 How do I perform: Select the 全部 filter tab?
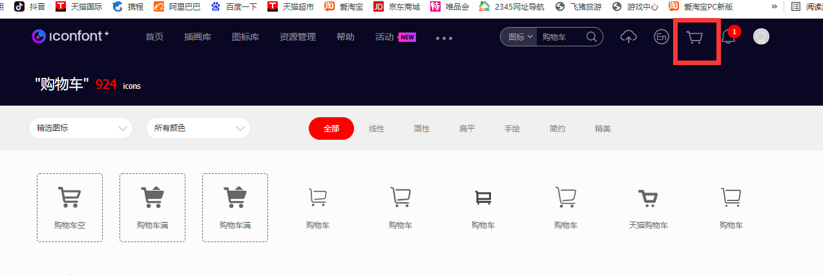pos(331,128)
